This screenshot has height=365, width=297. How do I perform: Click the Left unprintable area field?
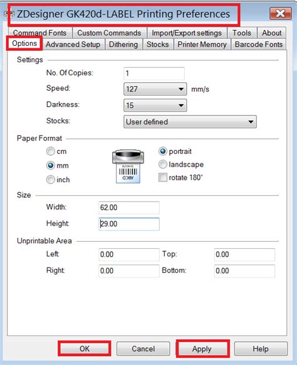click(x=129, y=254)
